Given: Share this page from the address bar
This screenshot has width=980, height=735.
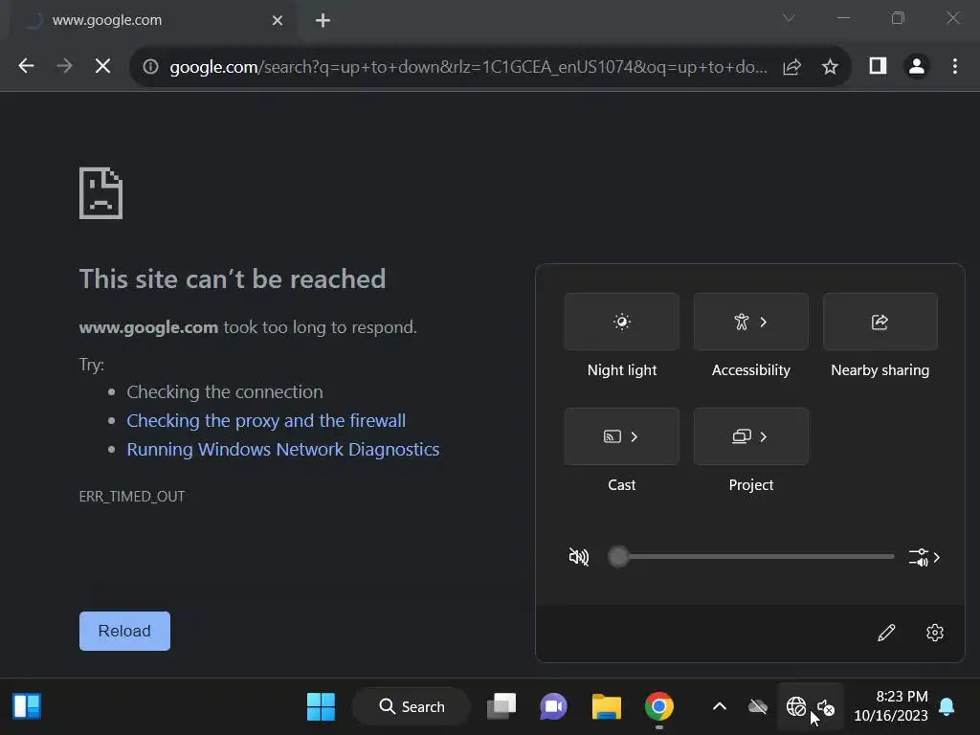Looking at the screenshot, I should pos(791,66).
